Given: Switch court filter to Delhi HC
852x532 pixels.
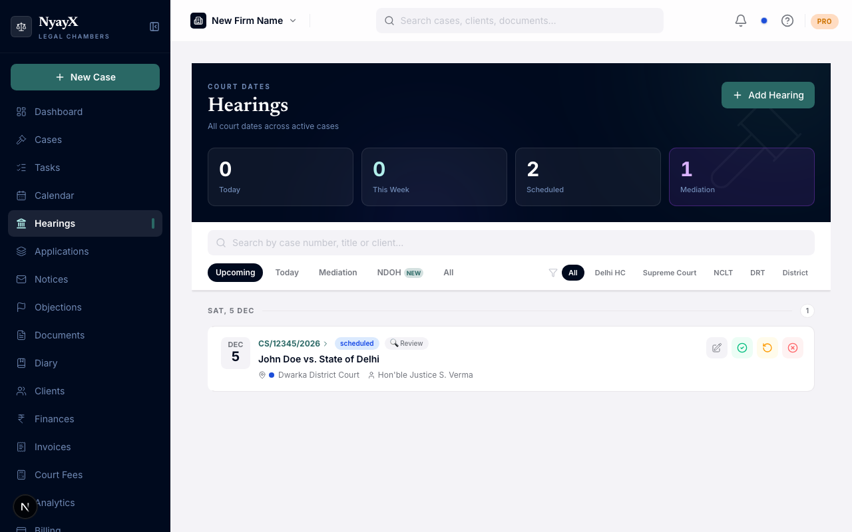Looking at the screenshot, I should click(610, 273).
